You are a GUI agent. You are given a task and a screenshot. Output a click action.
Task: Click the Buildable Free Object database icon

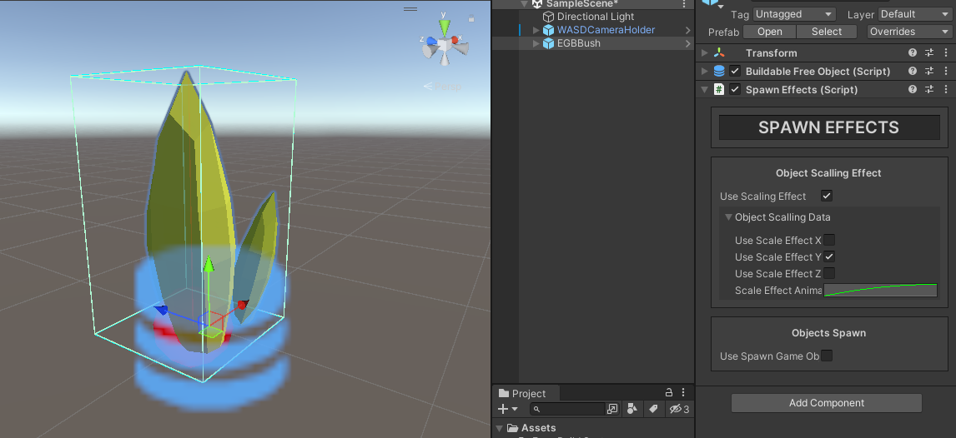(719, 71)
